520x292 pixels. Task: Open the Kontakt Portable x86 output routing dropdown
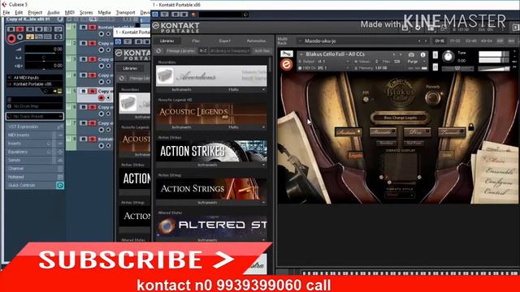pyautogui.click(x=34, y=84)
